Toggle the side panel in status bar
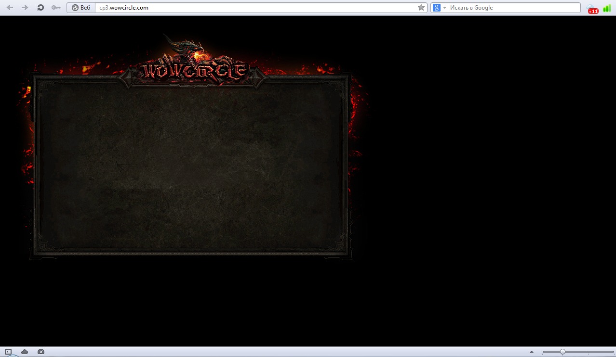The image size is (616, 357). point(8,352)
